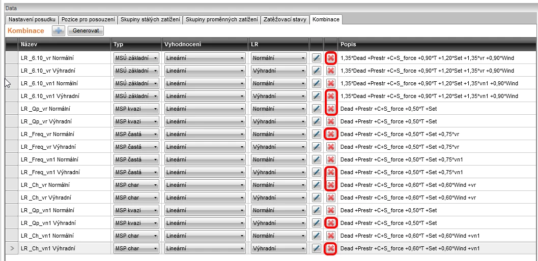Image resolution: width=538 pixels, height=261 pixels.
Task: Open editor for LR _Ch_vr Normální
Action: (x=317, y=185)
